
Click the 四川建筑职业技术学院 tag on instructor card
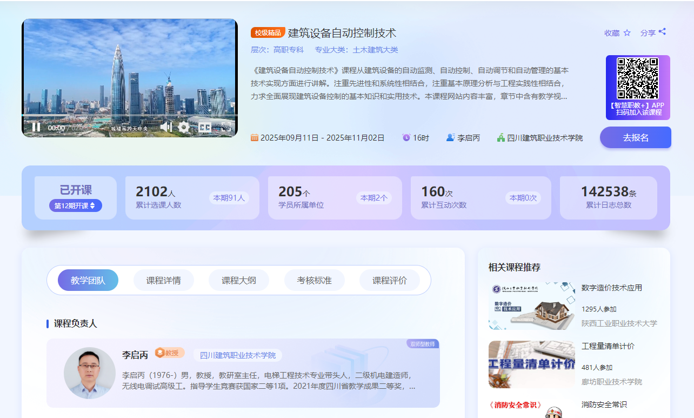pyautogui.click(x=238, y=355)
